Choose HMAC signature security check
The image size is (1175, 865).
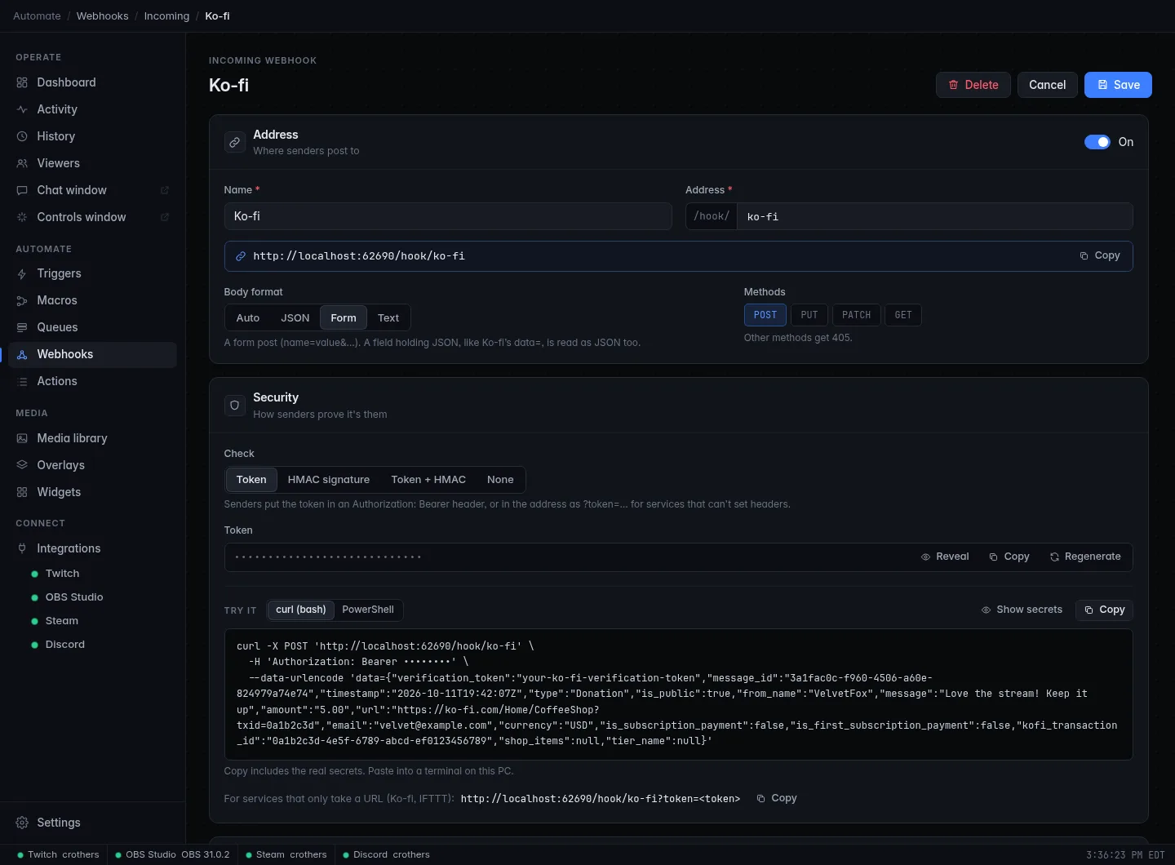point(329,480)
